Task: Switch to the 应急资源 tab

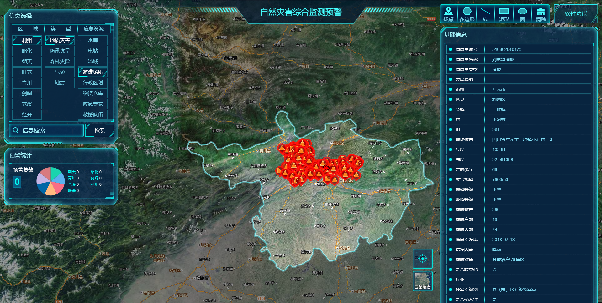Action: coord(93,29)
